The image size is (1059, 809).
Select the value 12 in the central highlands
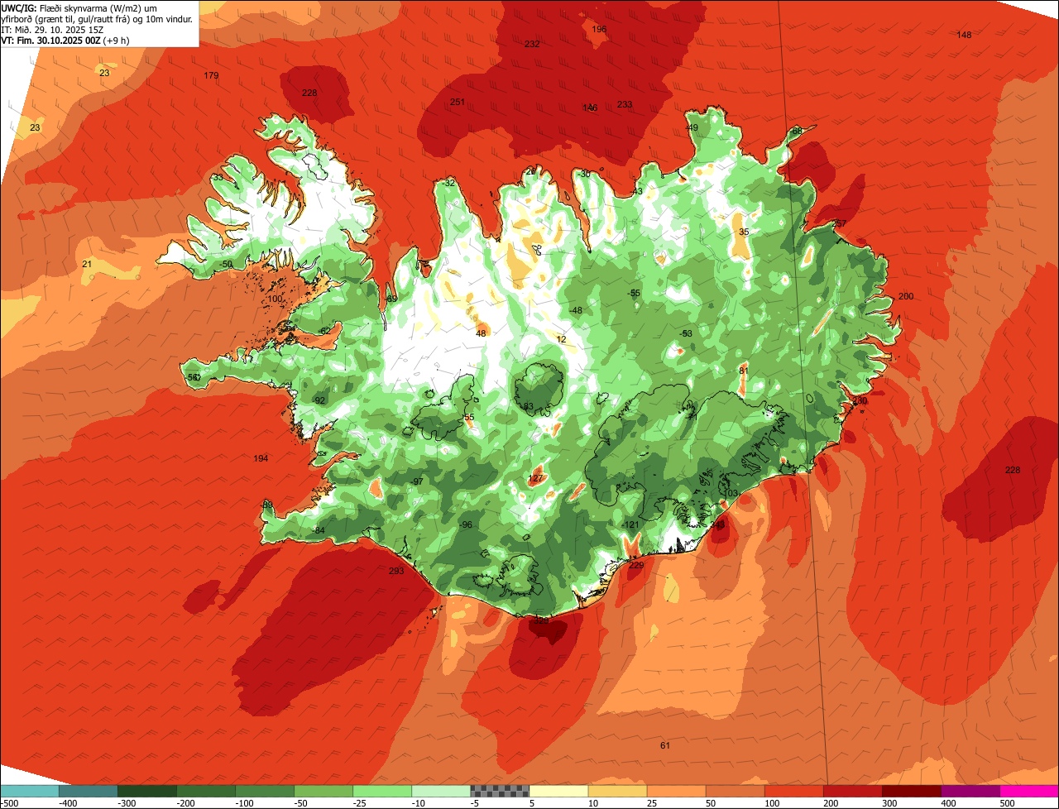pyautogui.click(x=561, y=340)
